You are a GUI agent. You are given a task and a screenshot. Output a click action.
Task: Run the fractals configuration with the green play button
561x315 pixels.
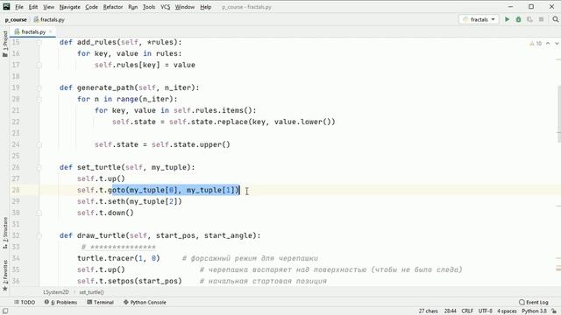point(507,19)
